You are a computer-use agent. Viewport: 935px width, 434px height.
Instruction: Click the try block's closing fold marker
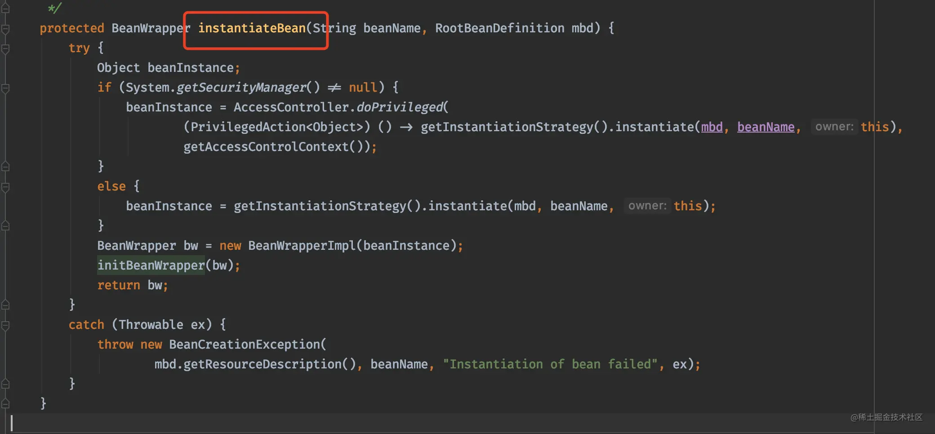coord(5,305)
